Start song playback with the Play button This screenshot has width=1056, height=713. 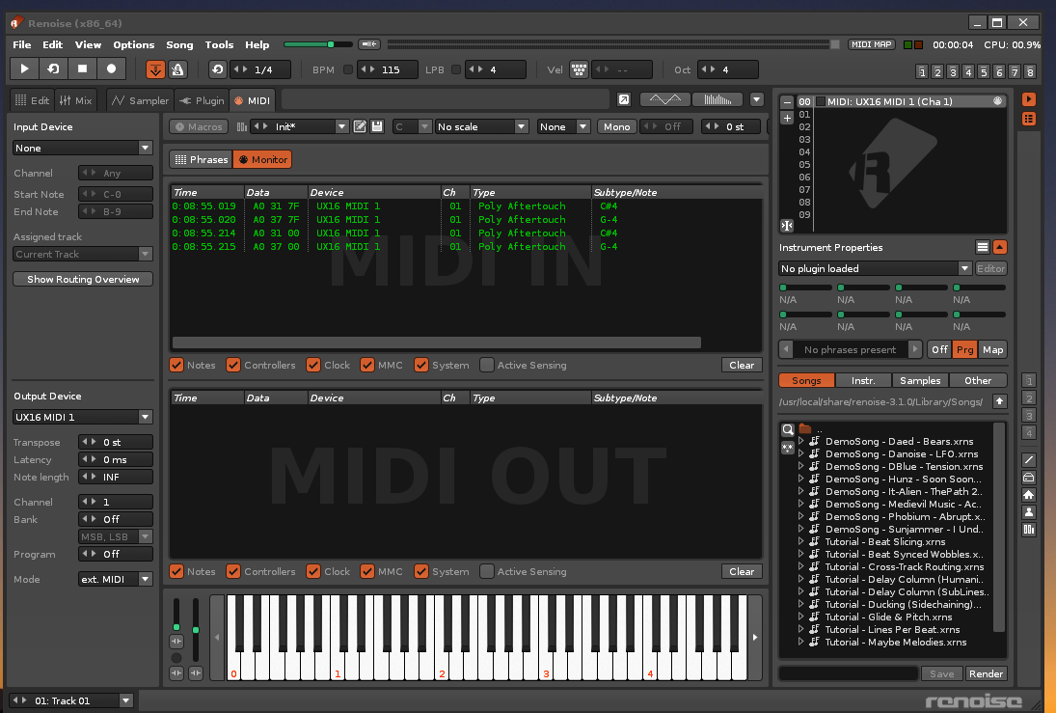[24, 69]
